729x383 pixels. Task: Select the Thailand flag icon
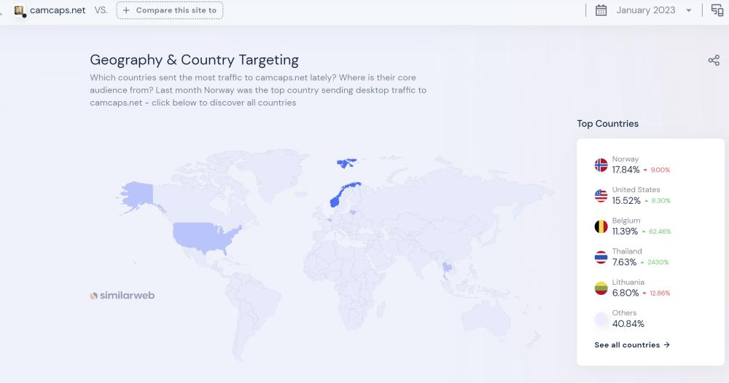tap(601, 257)
